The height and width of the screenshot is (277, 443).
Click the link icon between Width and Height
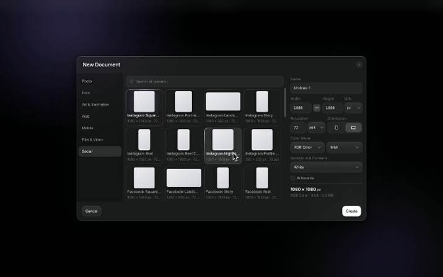click(x=317, y=108)
